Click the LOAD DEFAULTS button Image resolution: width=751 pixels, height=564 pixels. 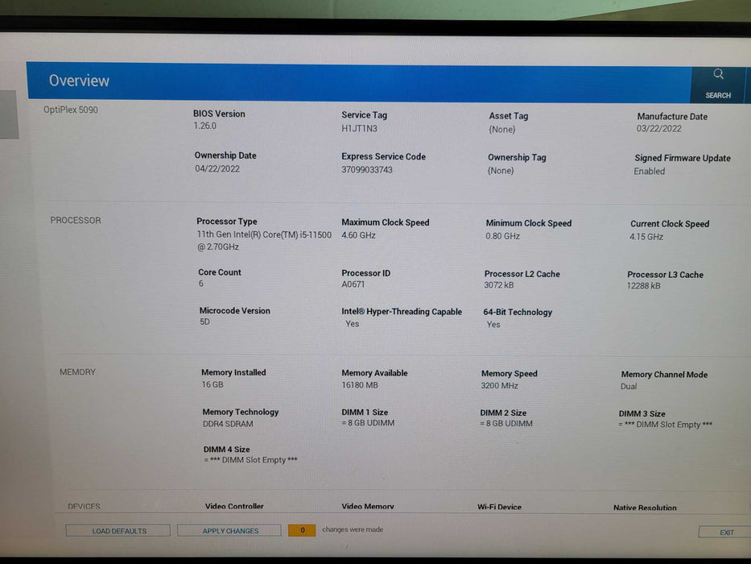(118, 530)
